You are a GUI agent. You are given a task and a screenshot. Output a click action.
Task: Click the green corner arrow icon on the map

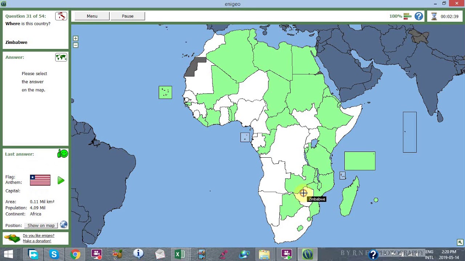460,242
